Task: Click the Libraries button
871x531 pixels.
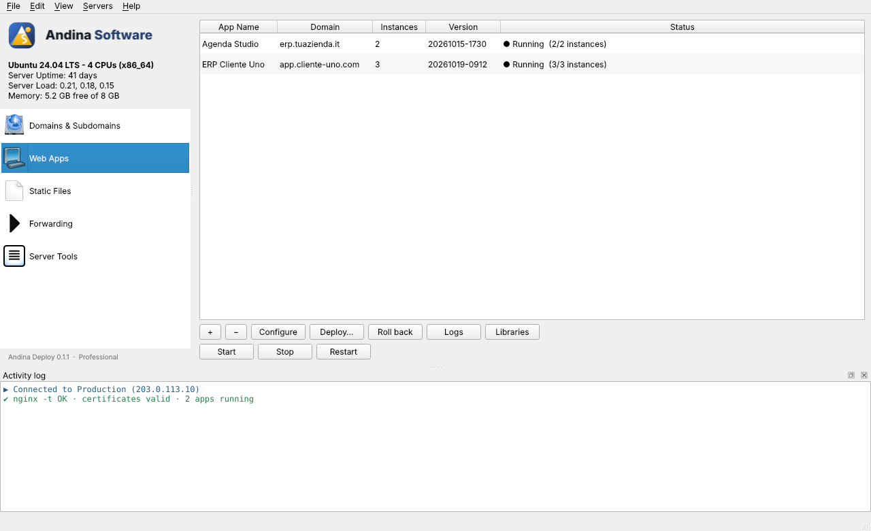Action: [512, 332]
